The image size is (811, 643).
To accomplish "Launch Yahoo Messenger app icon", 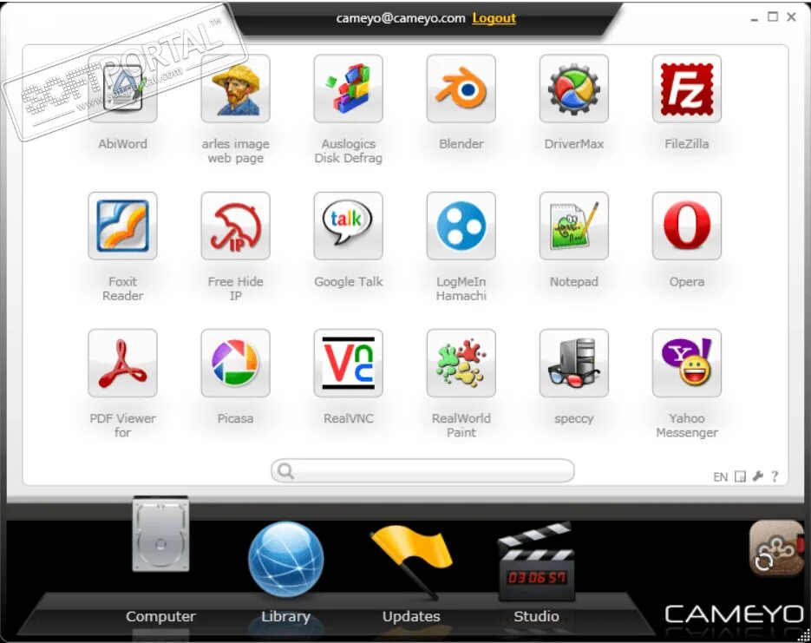I will [686, 363].
